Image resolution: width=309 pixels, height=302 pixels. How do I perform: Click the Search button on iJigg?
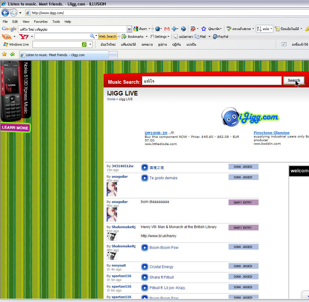coord(294,80)
